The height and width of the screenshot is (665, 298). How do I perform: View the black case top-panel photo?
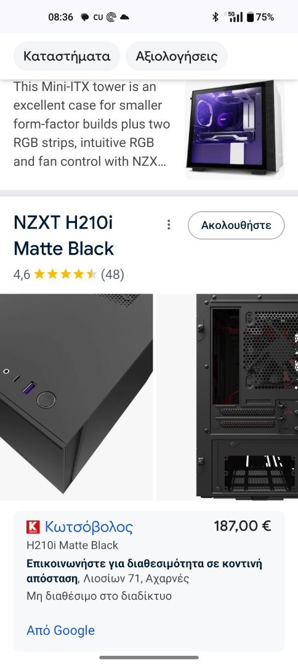tap(76, 397)
